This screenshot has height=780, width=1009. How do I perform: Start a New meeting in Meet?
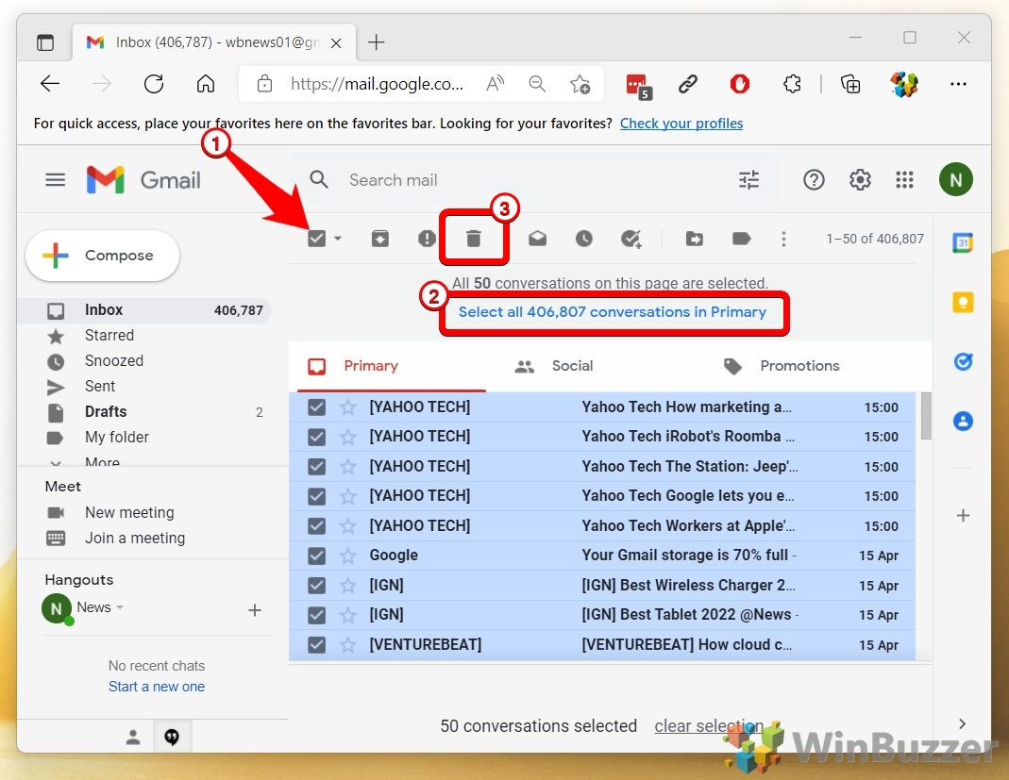129,512
